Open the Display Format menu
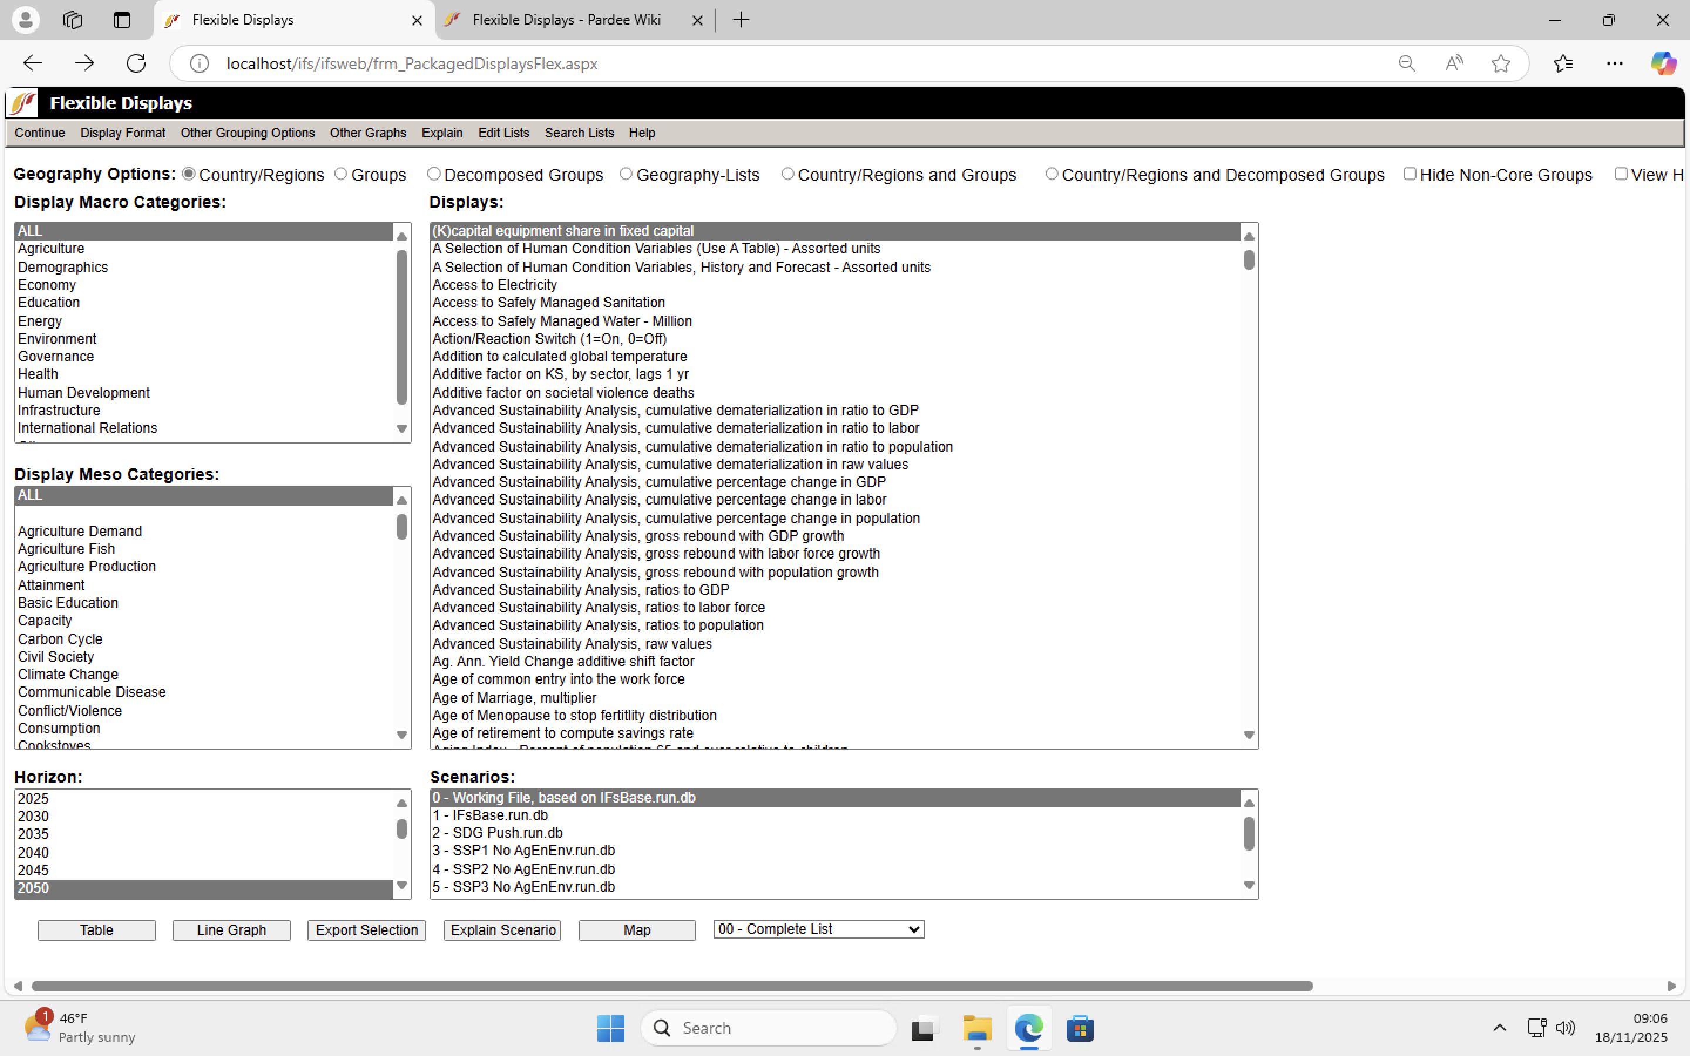The height and width of the screenshot is (1056, 1690). pyautogui.click(x=122, y=133)
